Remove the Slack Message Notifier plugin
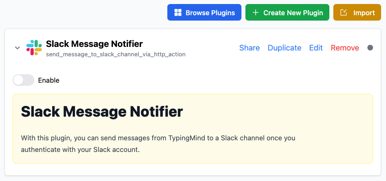 (344, 47)
